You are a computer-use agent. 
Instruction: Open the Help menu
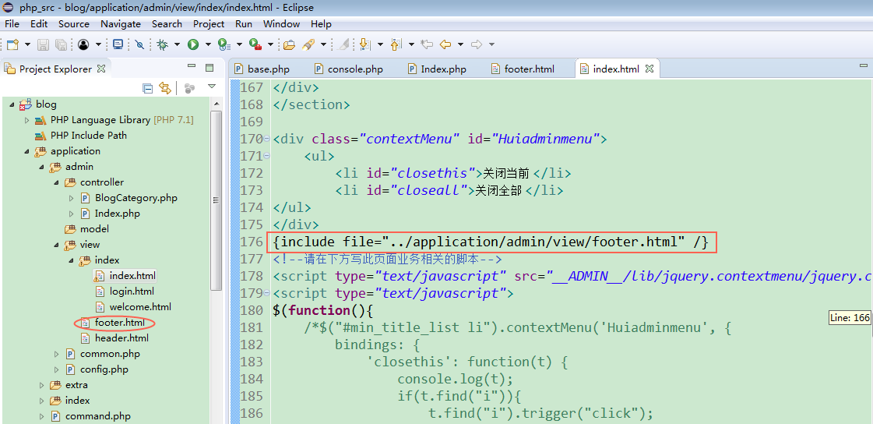pos(322,24)
